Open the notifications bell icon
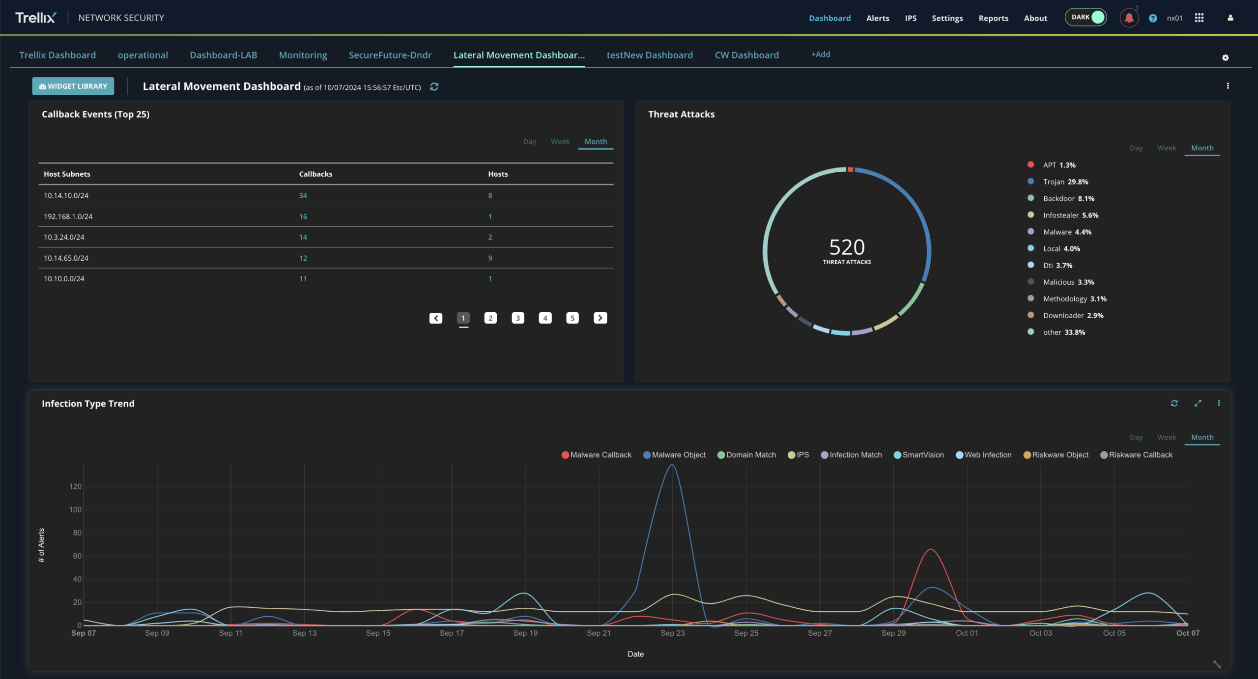 [x=1129, y=18]
